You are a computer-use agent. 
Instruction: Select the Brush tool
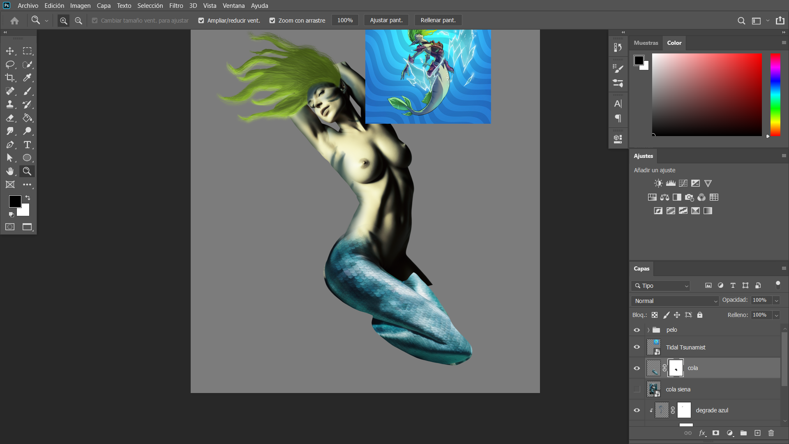(27, 91)
